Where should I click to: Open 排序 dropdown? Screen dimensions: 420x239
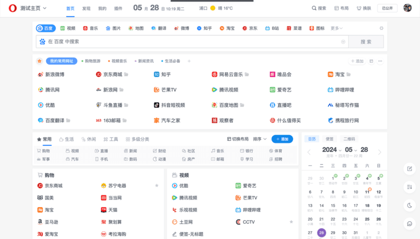[x=260, y=139]
